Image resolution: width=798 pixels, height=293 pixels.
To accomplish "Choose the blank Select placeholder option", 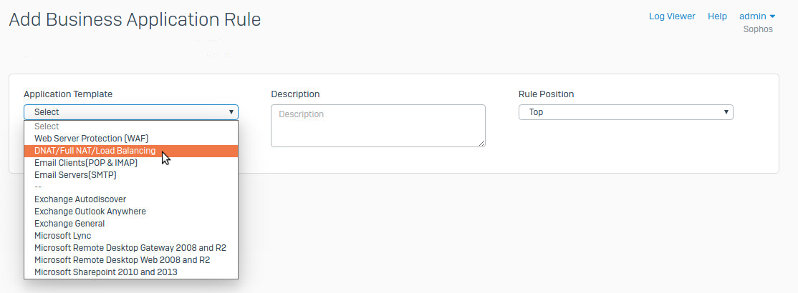I will point(47,126).
